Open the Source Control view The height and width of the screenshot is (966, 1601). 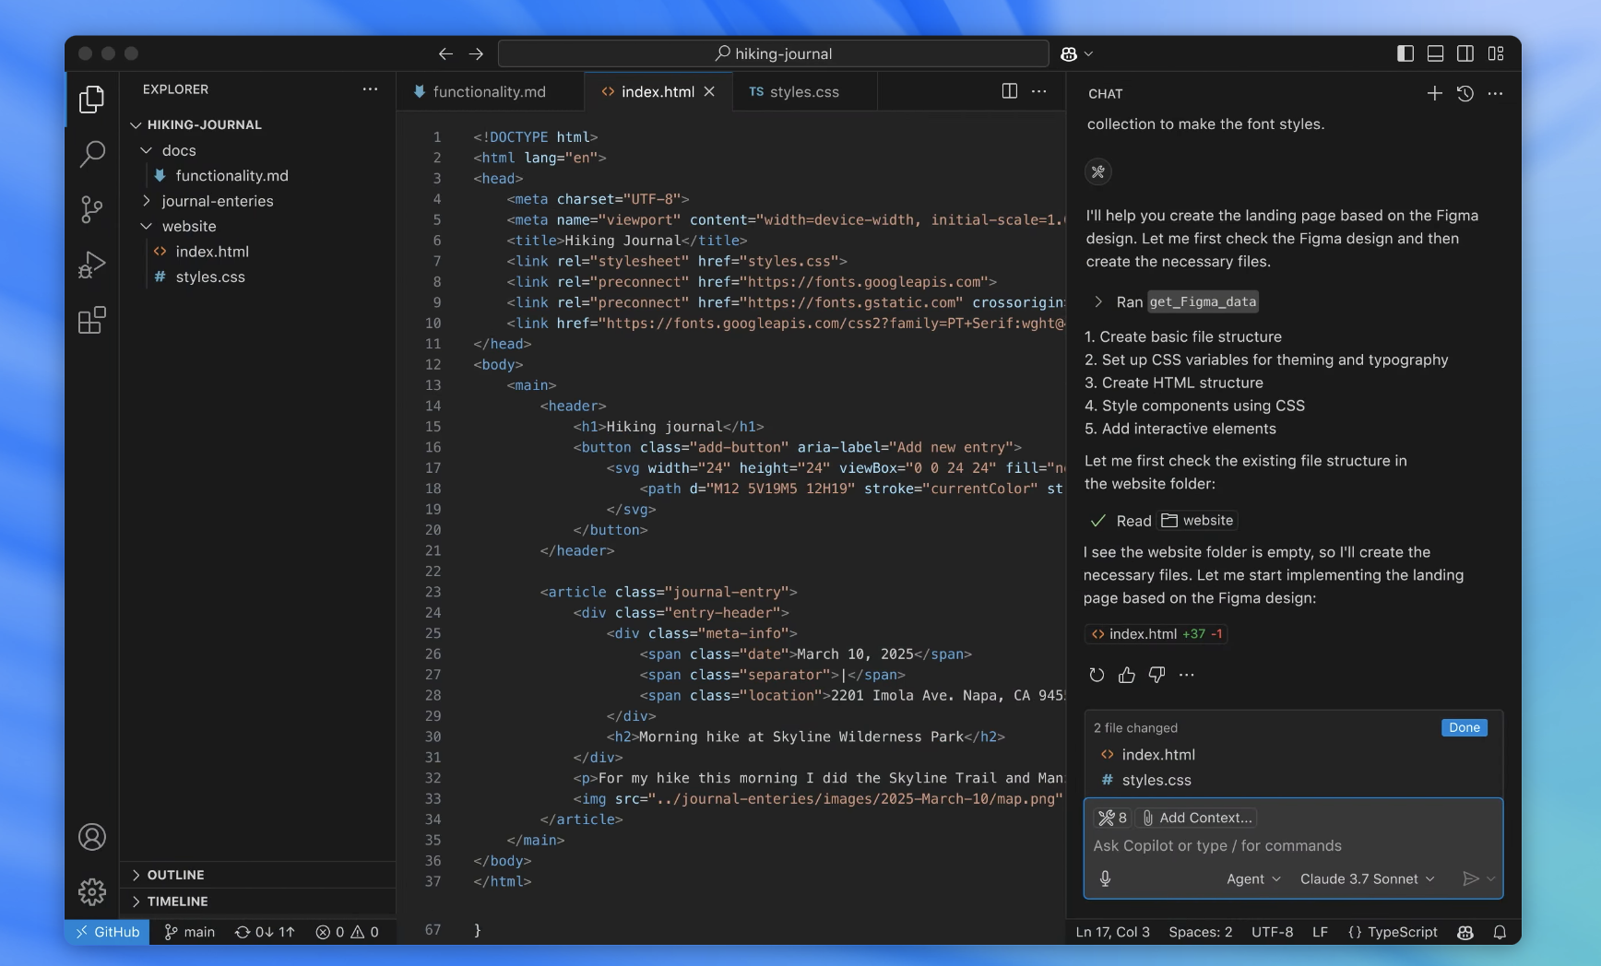(92, 209)
